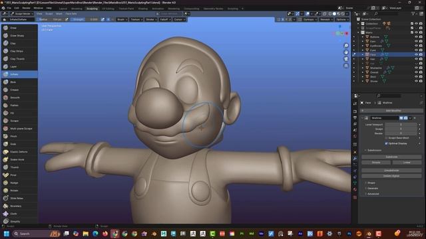The image size is (426, 239).
Task: Open the Stroke dropdown
Action: pyautogui.click(x=151, y=19)
